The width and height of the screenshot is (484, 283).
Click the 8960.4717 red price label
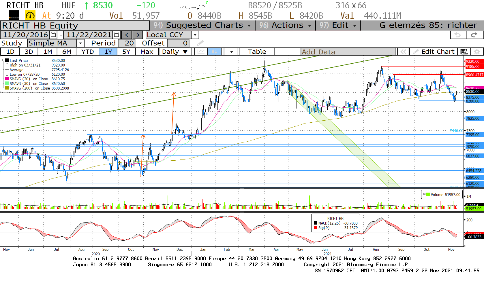pyautogui.click(x=474, y=75)
